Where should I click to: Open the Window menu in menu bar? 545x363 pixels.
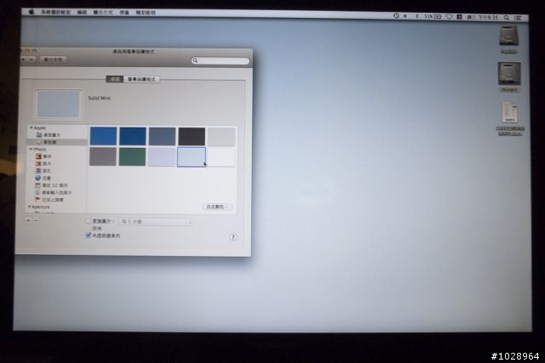coord(124,13)
